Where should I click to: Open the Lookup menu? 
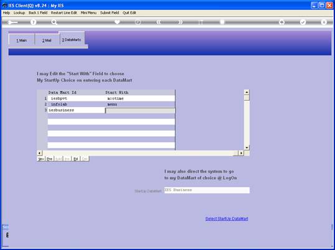click(19, 13)
